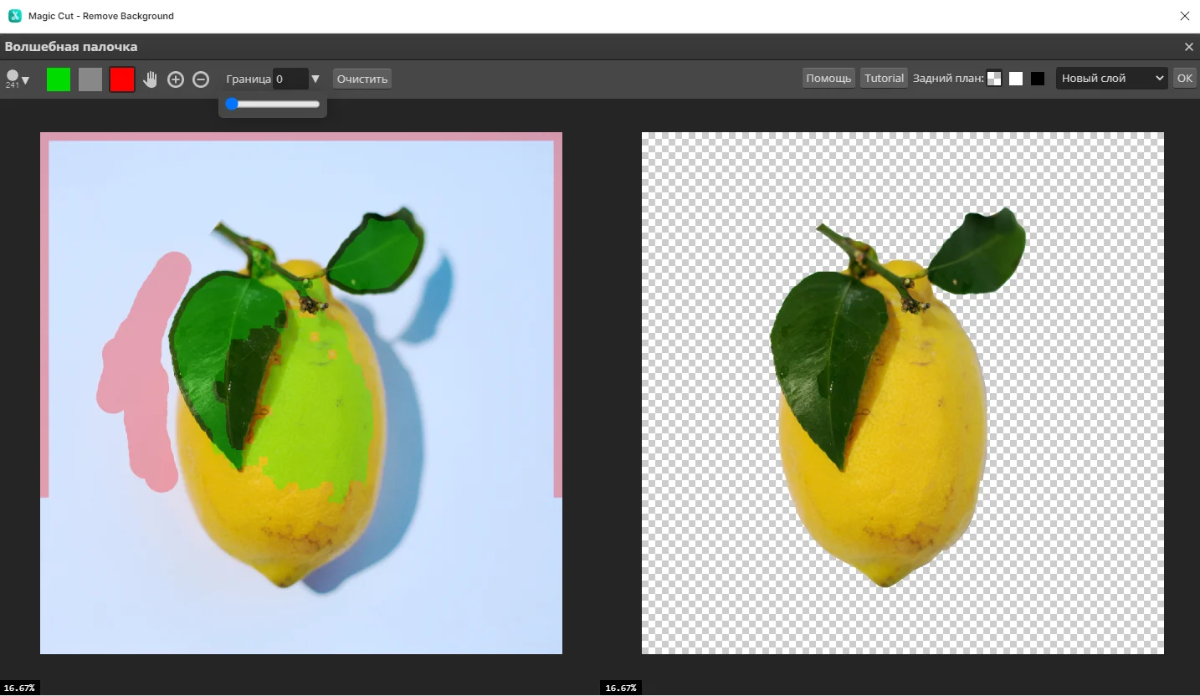
Task: Select the gray unknown-area marker
Action: click(x=90, y=79)
